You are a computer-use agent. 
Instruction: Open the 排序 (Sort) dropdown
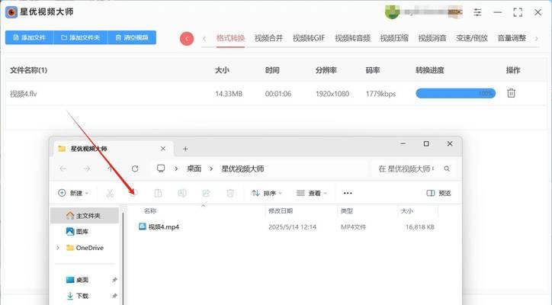[267, 193]
